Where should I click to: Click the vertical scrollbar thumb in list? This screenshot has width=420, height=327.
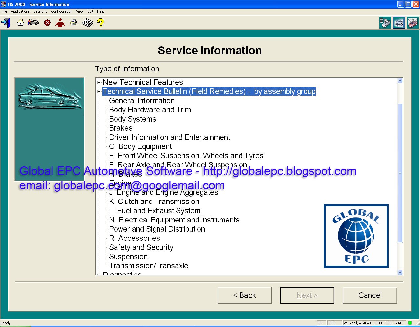(x=400, y=173)
